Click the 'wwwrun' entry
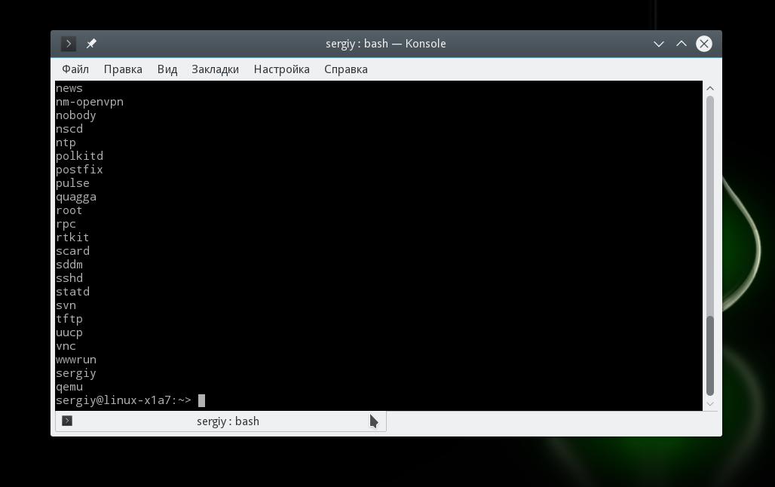 (75, 360)
